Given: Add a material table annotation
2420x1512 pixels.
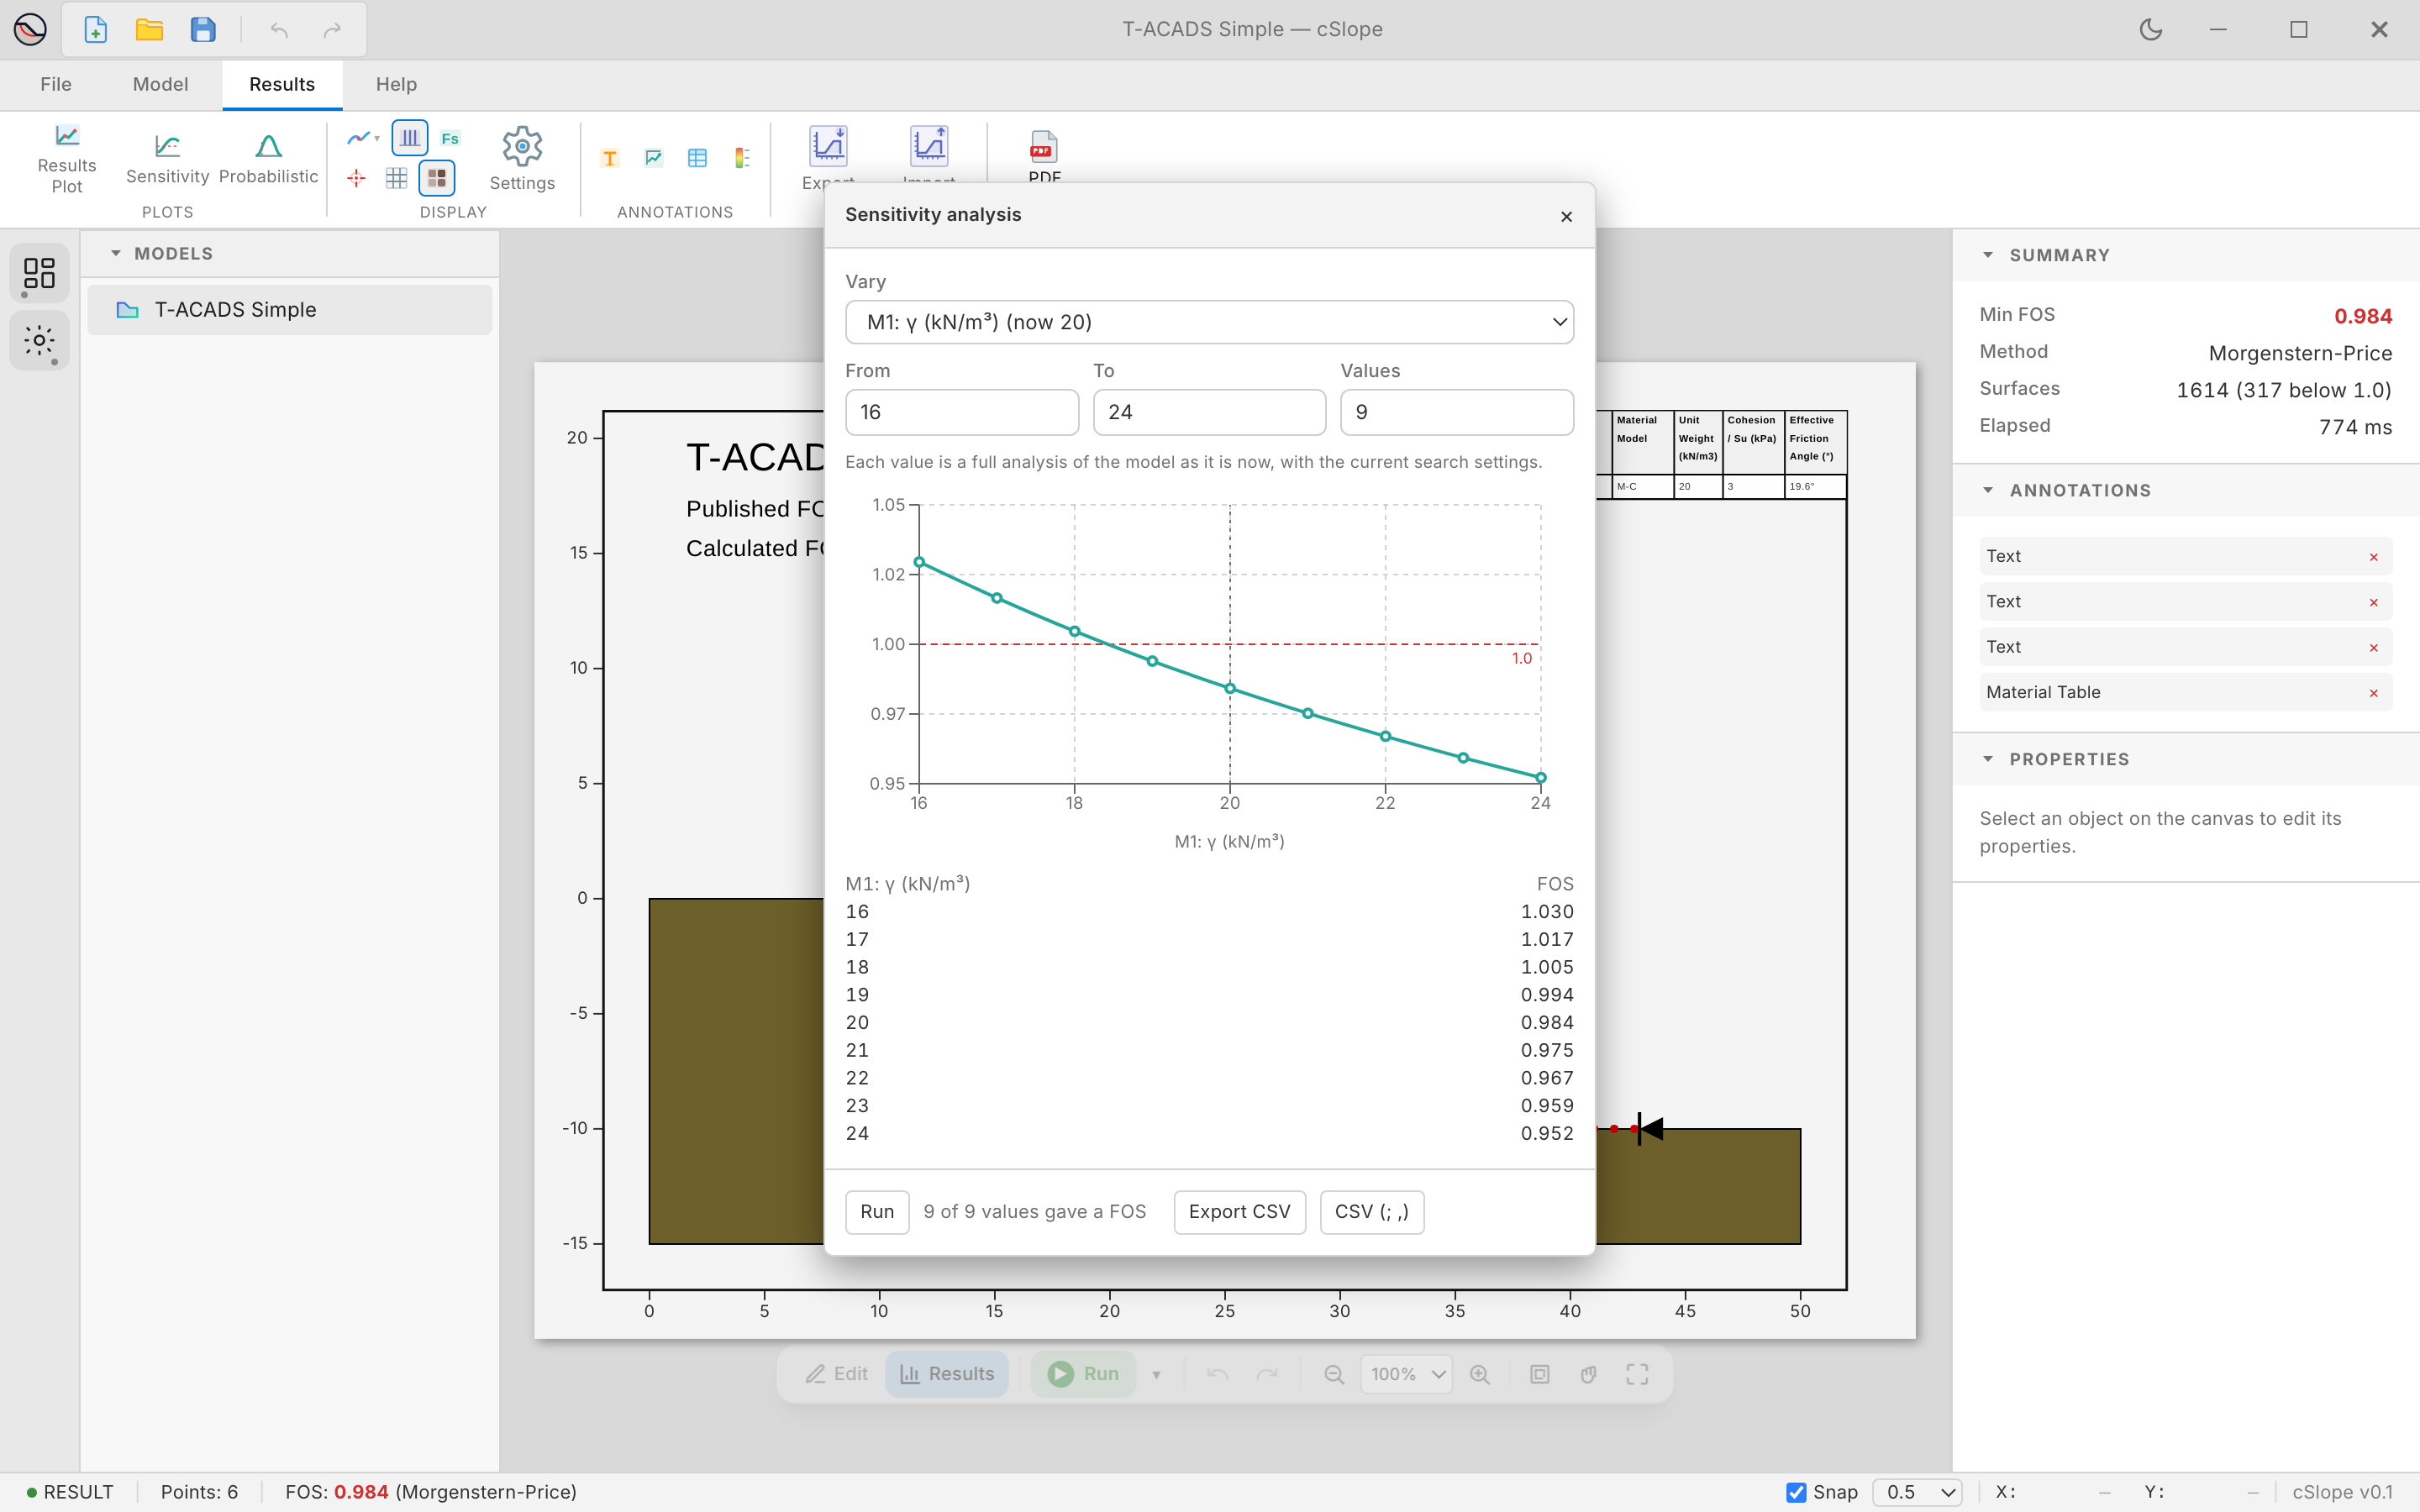Looking at the screenshot, I should [698, 158].
